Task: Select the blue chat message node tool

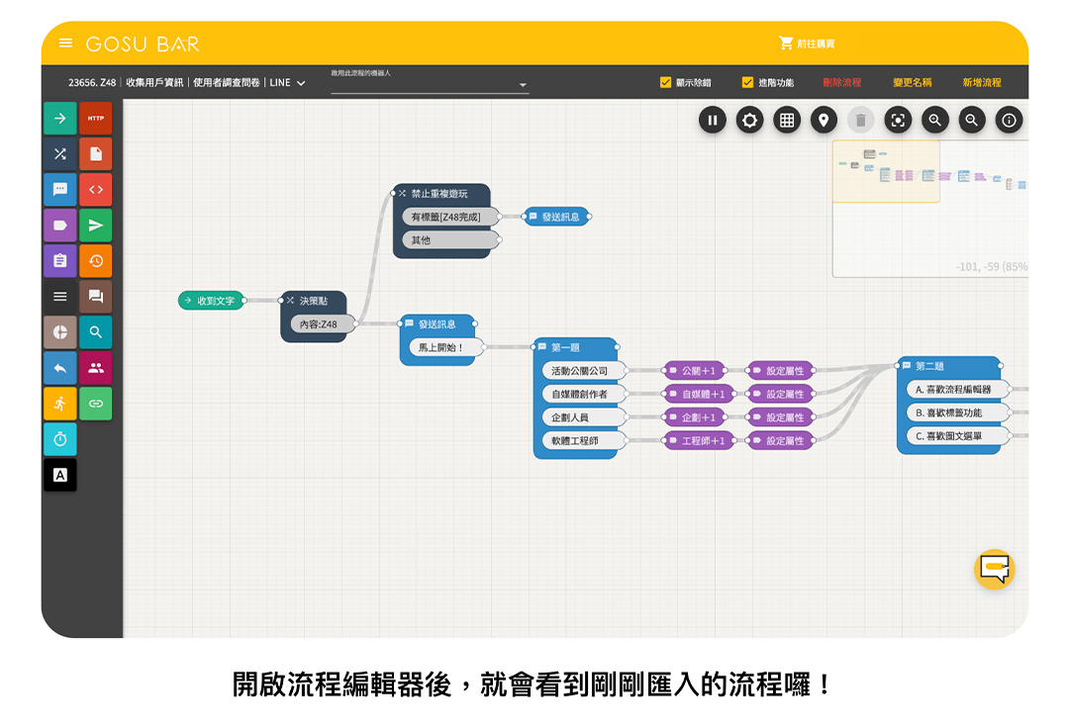Action: point(60,190)
